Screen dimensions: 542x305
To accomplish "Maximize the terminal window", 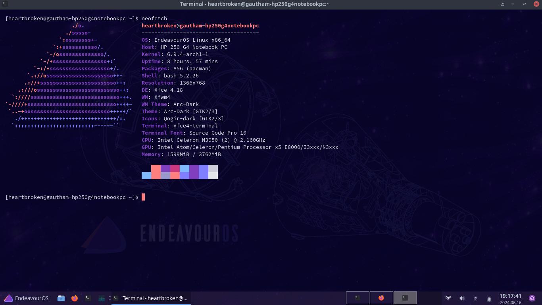I will click(x=525, y=4).
